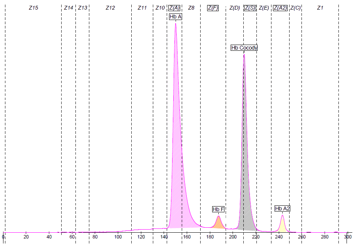Select the label above the gray peak
This screenshot has width=355, height=250.
click(244, 48)
